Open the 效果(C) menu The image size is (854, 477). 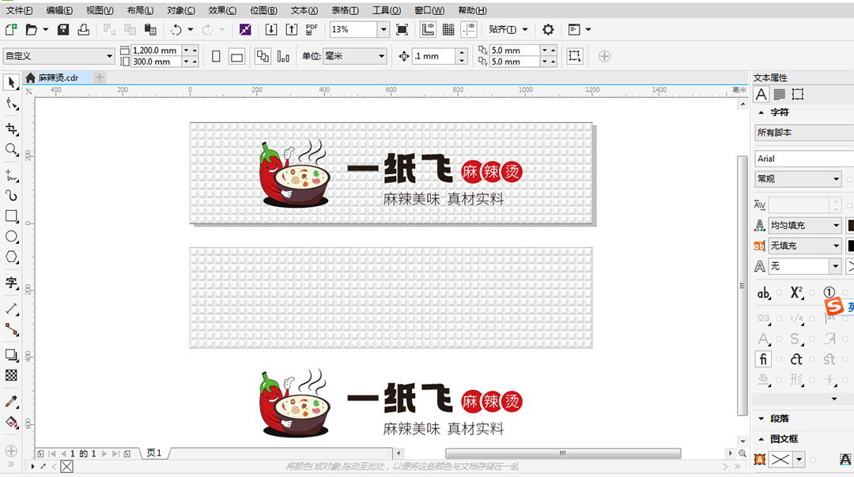[x=222, y=10]
